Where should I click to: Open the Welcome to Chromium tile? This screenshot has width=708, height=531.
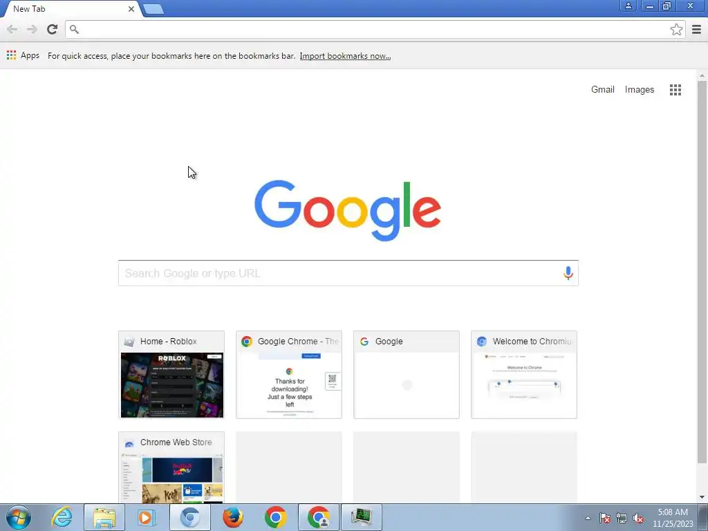524,374
